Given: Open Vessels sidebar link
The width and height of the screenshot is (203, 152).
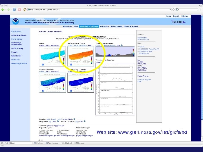Looking at the screenshot, I should pos(14,52).
